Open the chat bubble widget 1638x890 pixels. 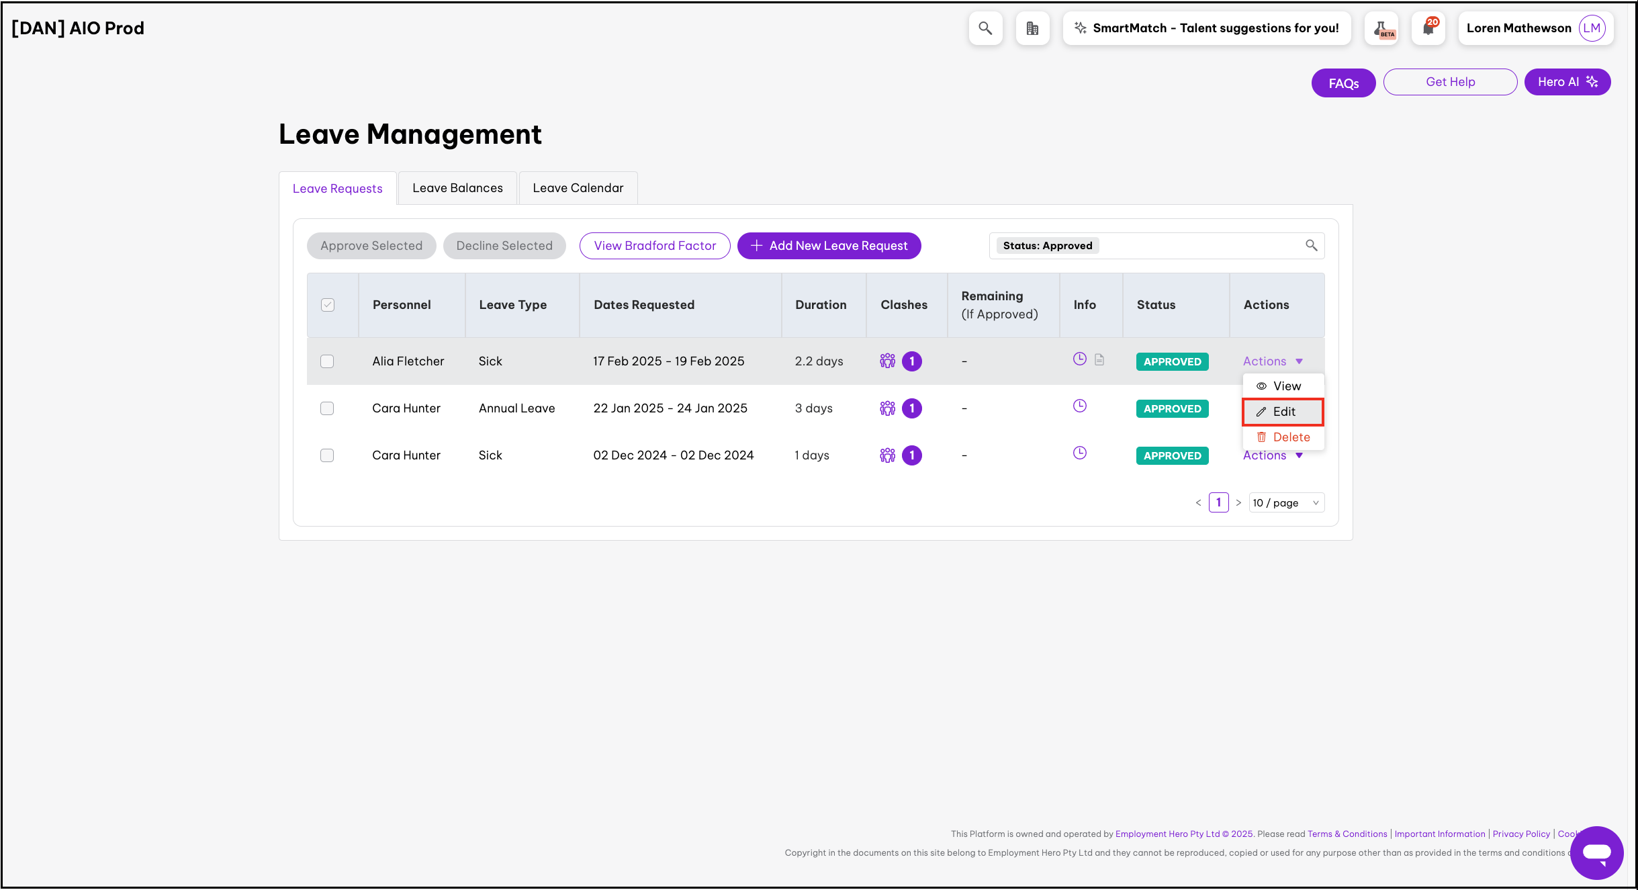point(1596,852)
